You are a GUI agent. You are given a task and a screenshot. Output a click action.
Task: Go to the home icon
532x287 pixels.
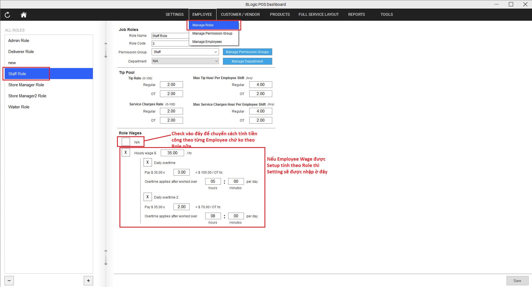click(24, 15)
